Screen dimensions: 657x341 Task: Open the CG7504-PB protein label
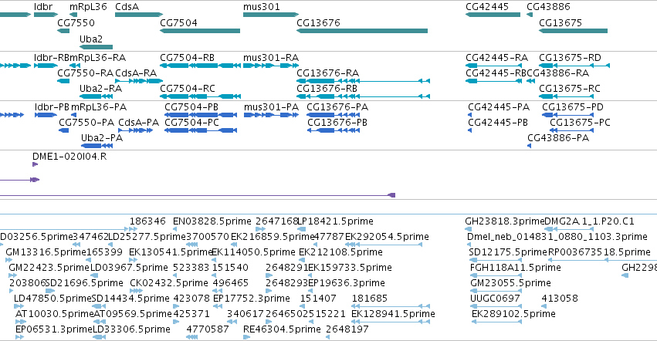tap(191, 106)
